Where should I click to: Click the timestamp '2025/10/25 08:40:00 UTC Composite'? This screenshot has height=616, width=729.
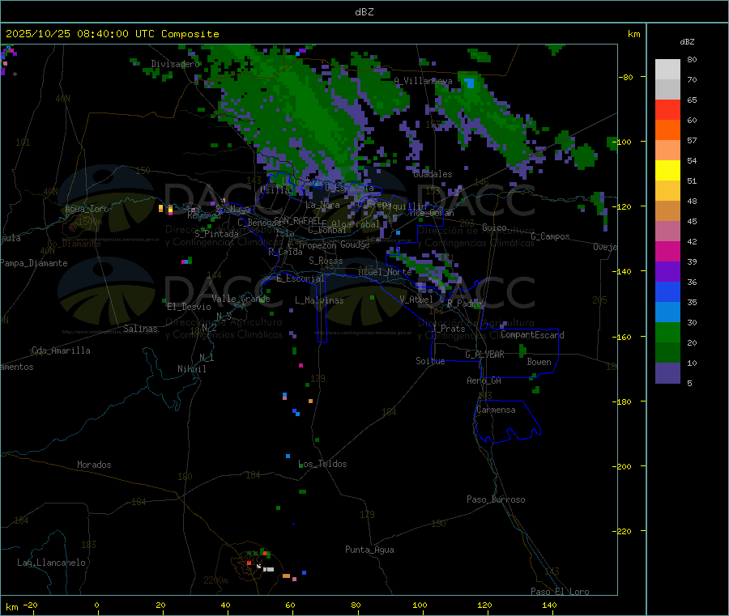pyautogui.click(x=112, y=34)
